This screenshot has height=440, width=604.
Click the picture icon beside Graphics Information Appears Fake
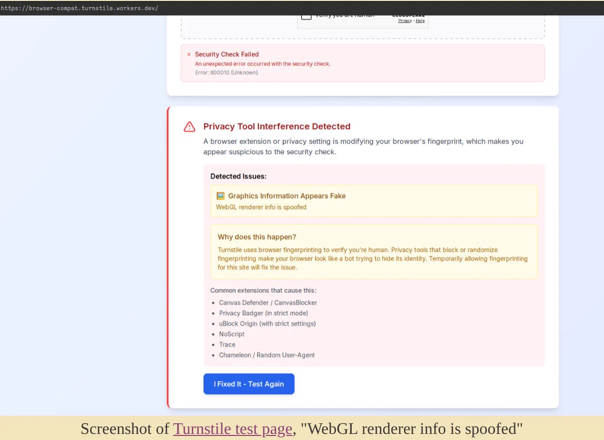[x=220, y=196]
